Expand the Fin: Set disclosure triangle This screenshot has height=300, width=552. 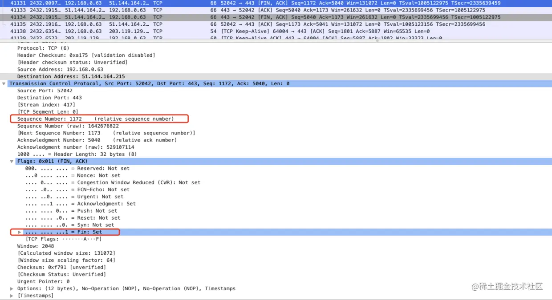point(20,232)
